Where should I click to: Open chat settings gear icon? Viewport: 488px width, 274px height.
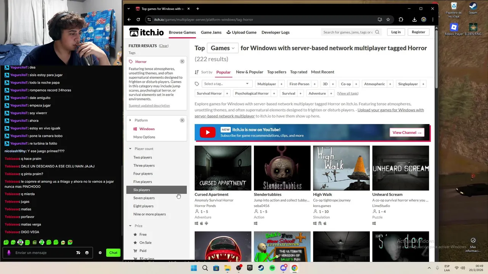[100, 253]
